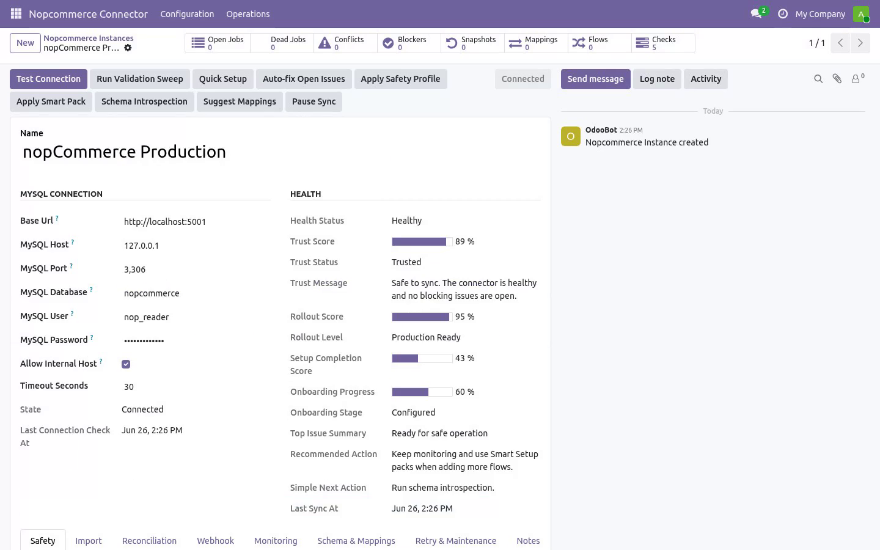This screenshot has height=550, width=880.
Task: Edit the Base Url field
Action: (196, 222)
